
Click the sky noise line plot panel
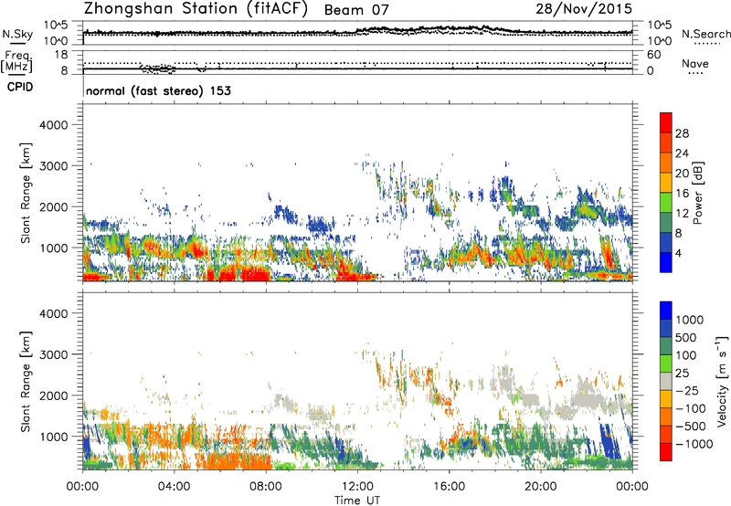[x=357, y=33]
